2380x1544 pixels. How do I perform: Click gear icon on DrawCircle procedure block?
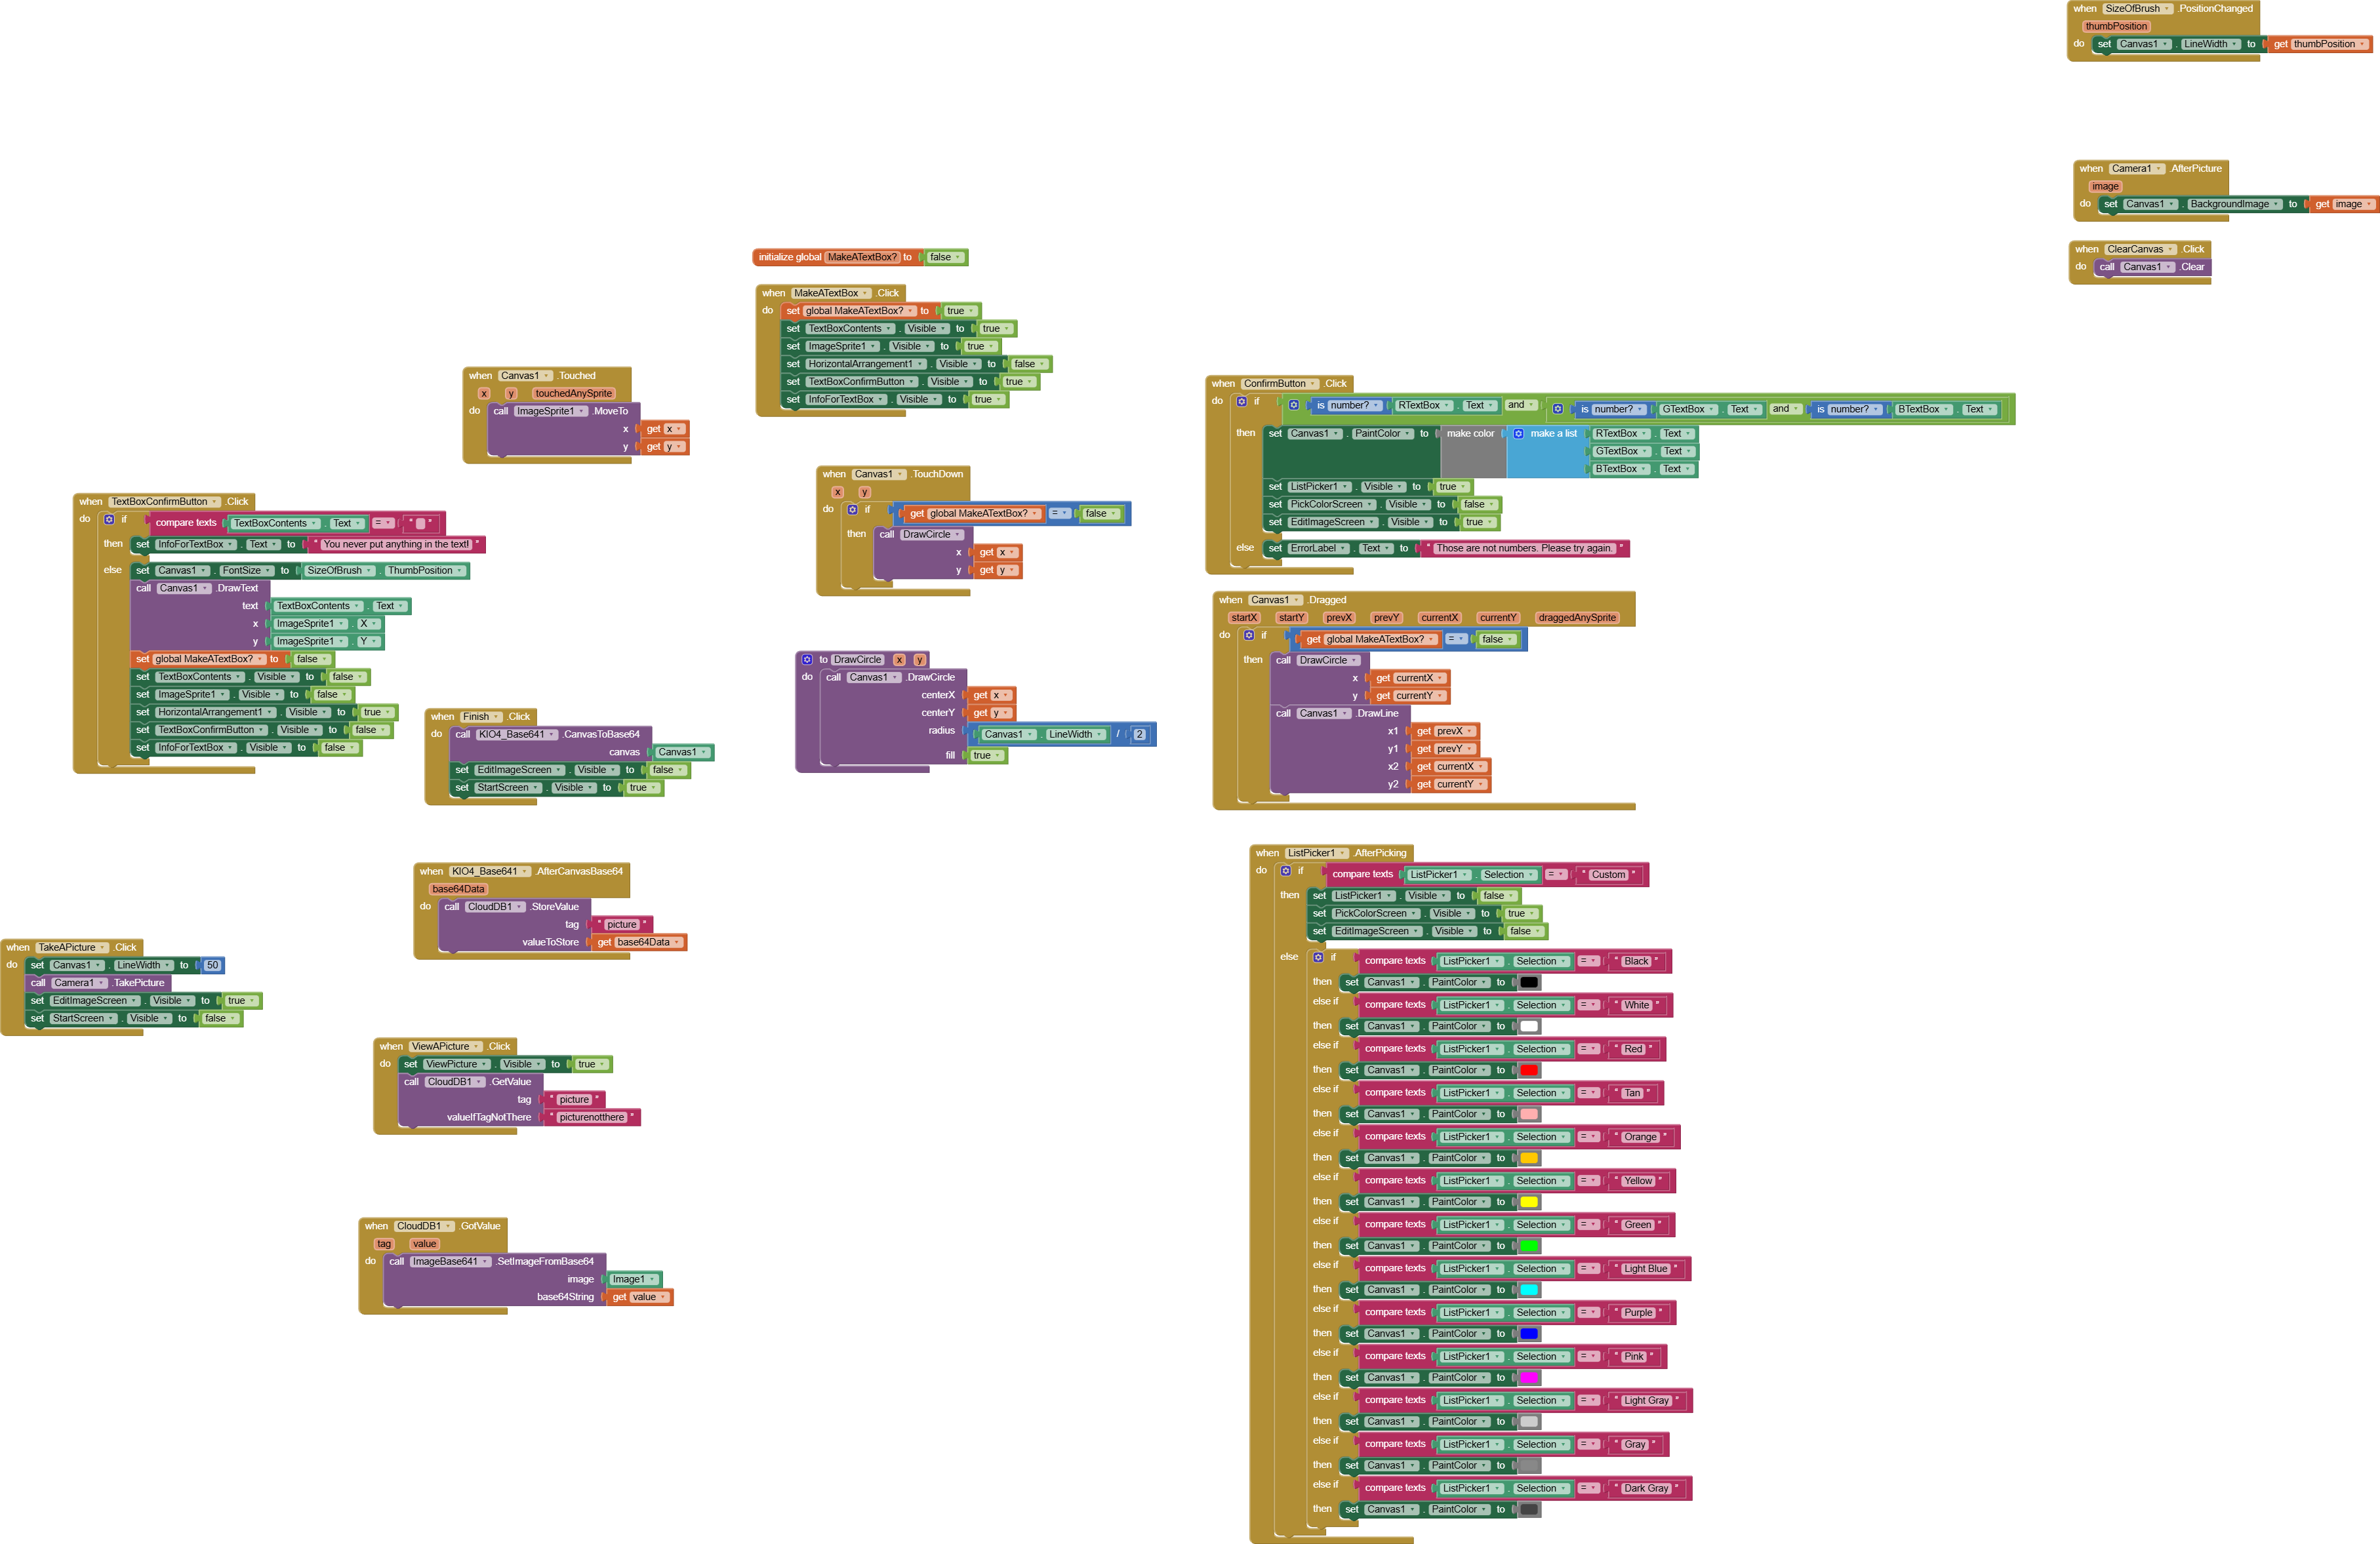click(x=807, y=660)
